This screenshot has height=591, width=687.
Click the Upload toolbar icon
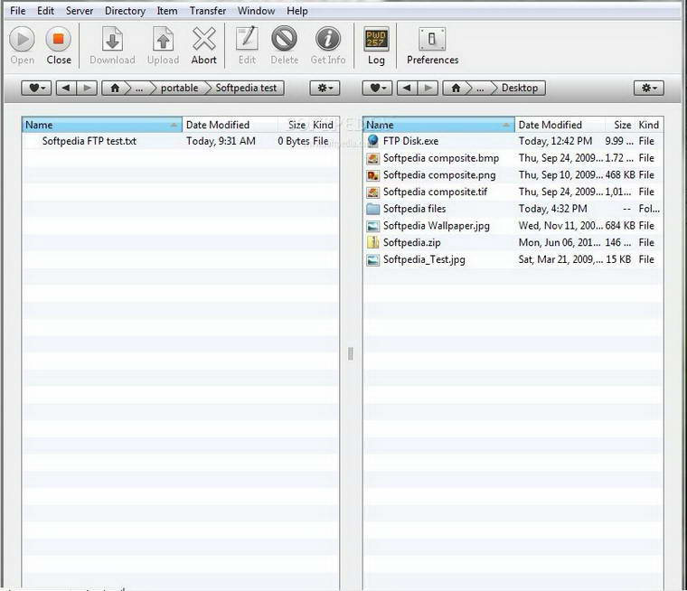tap(163, 40)
